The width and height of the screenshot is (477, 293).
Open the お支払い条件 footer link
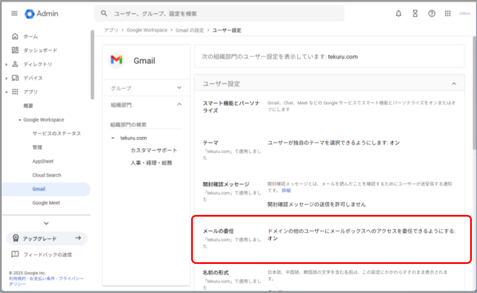42,278
